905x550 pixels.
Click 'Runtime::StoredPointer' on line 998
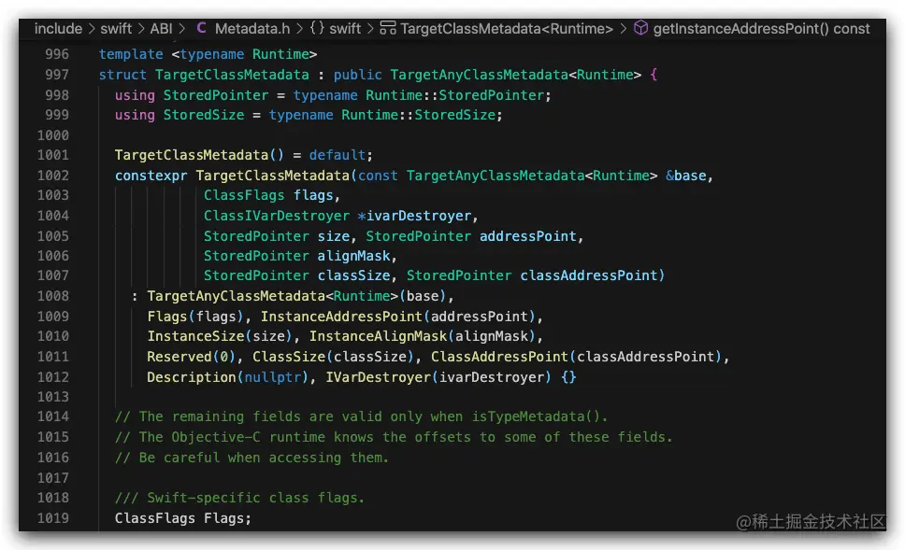point(454,95)
